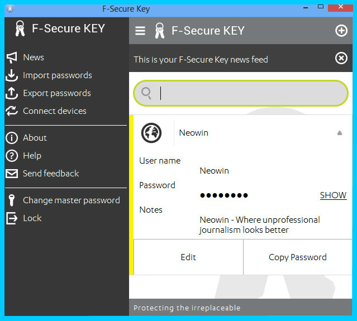Collapse the Neowin entry with the arrow

[x=340, y=133]
